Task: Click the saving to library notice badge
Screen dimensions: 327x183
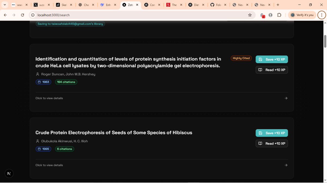Action: click(70, 24)
